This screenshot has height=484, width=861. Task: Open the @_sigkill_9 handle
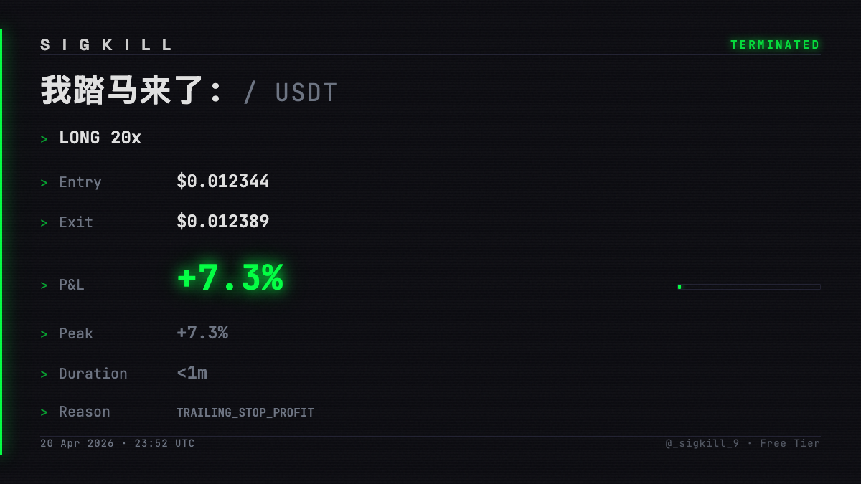click(702, 443)
